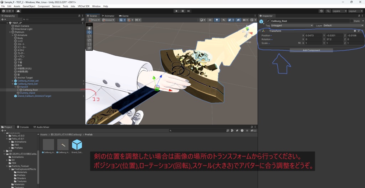Click the Hierarchy add (+) button
The height and width of the screenshot is (188, 365).
point(3,20)
